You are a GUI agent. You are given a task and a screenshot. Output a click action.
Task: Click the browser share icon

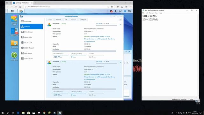126,7
